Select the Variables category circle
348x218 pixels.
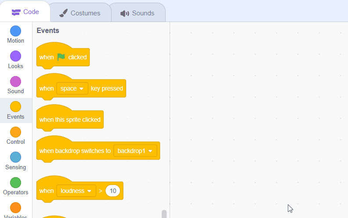click(x=15, y=208)
